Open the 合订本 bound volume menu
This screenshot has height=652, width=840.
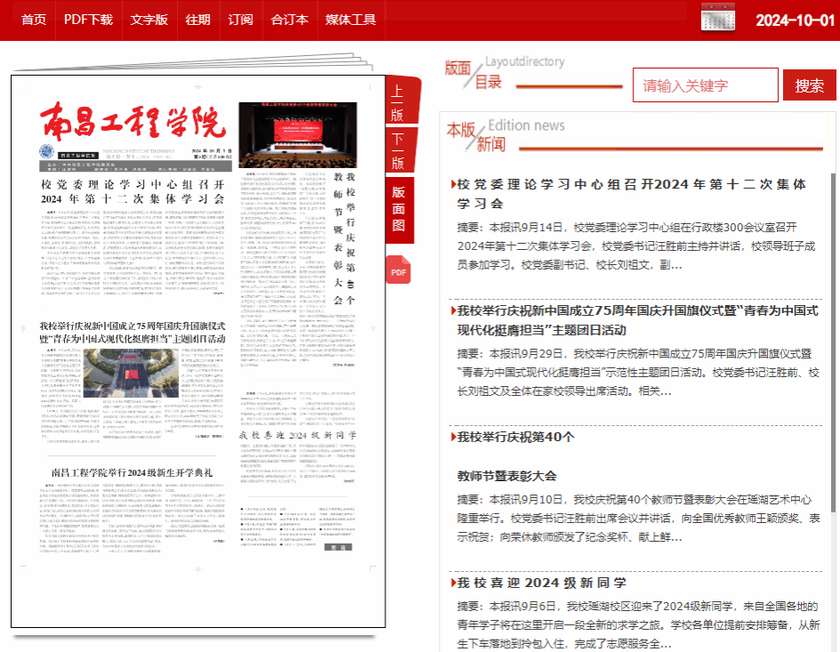pos(290,20)
